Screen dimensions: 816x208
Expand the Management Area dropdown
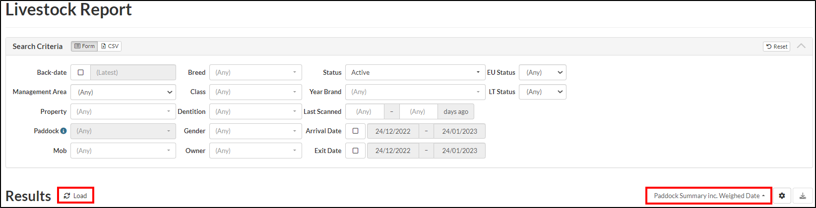(x=123, y=92)
